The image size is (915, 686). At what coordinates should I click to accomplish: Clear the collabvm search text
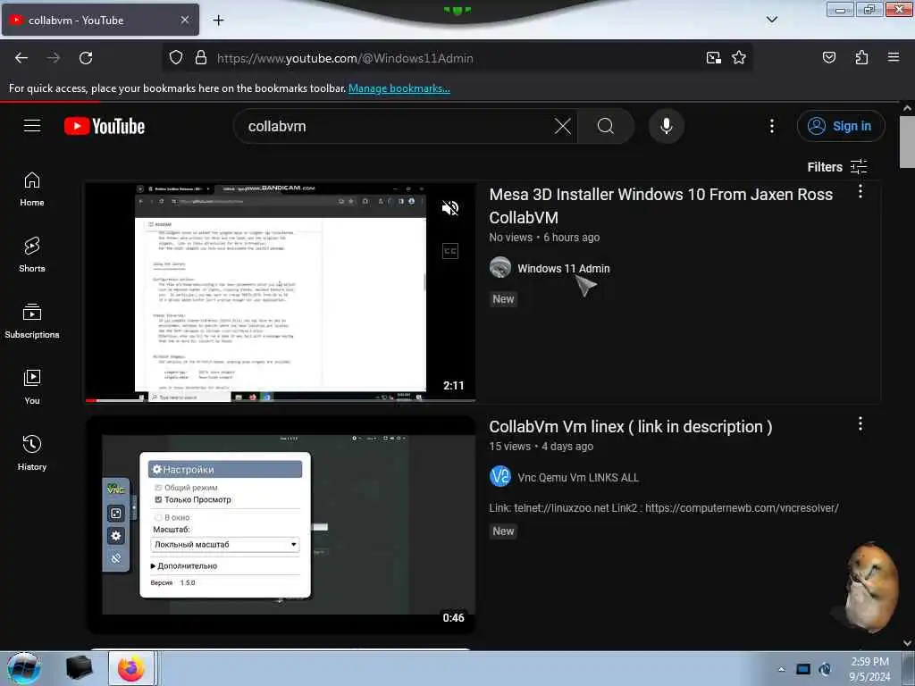[x=563, y=126]
